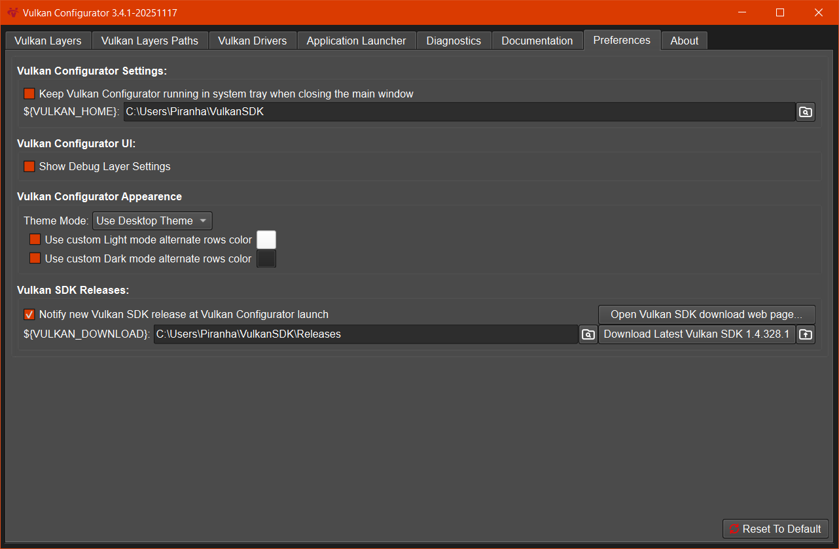Toggle Show Debug Layer Settings checkbox
The width and height of the screenshot is (839, 549).
pyautogui.click(x=29, y=166)
